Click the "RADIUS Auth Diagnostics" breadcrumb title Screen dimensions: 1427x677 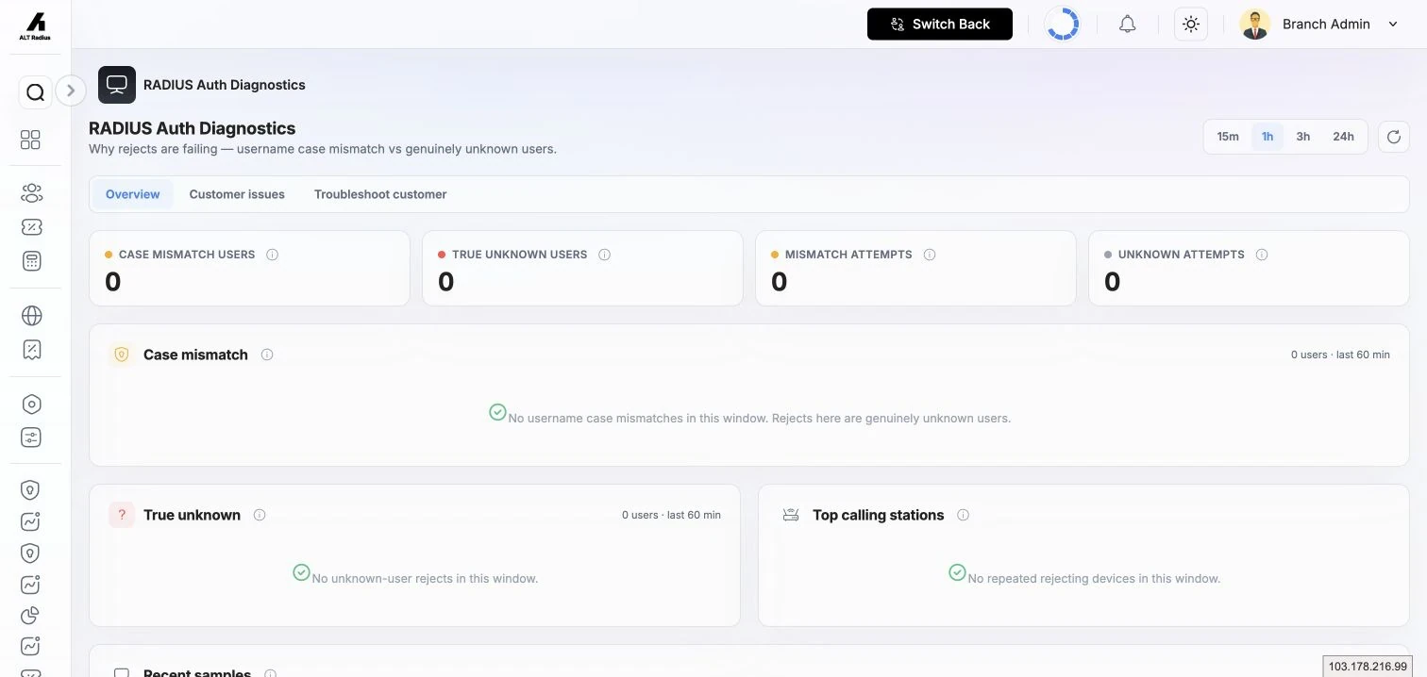pyautogui.click(x=225, y=85)
